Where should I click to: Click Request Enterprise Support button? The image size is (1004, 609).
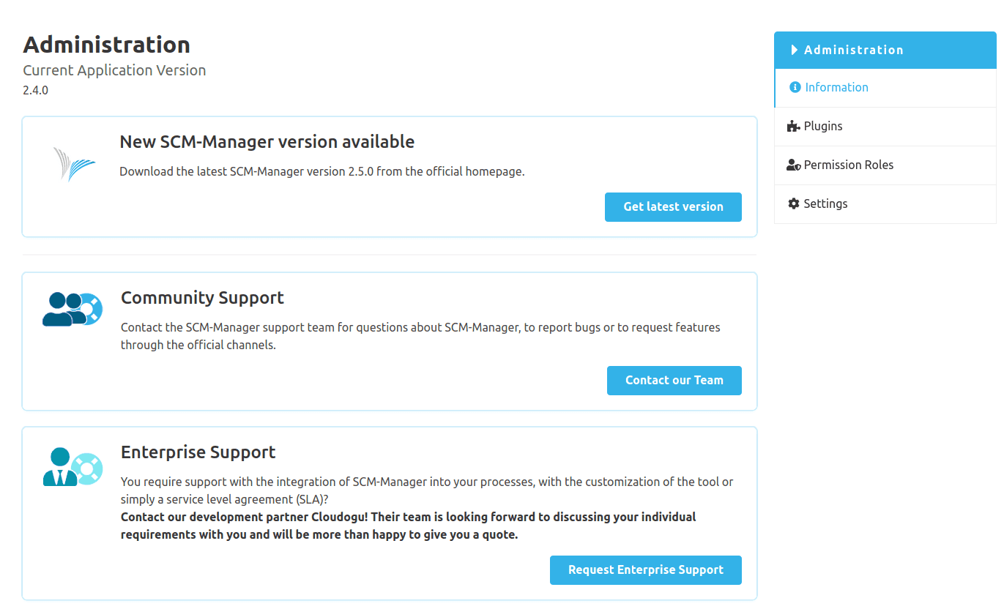[x=645, y=569]
